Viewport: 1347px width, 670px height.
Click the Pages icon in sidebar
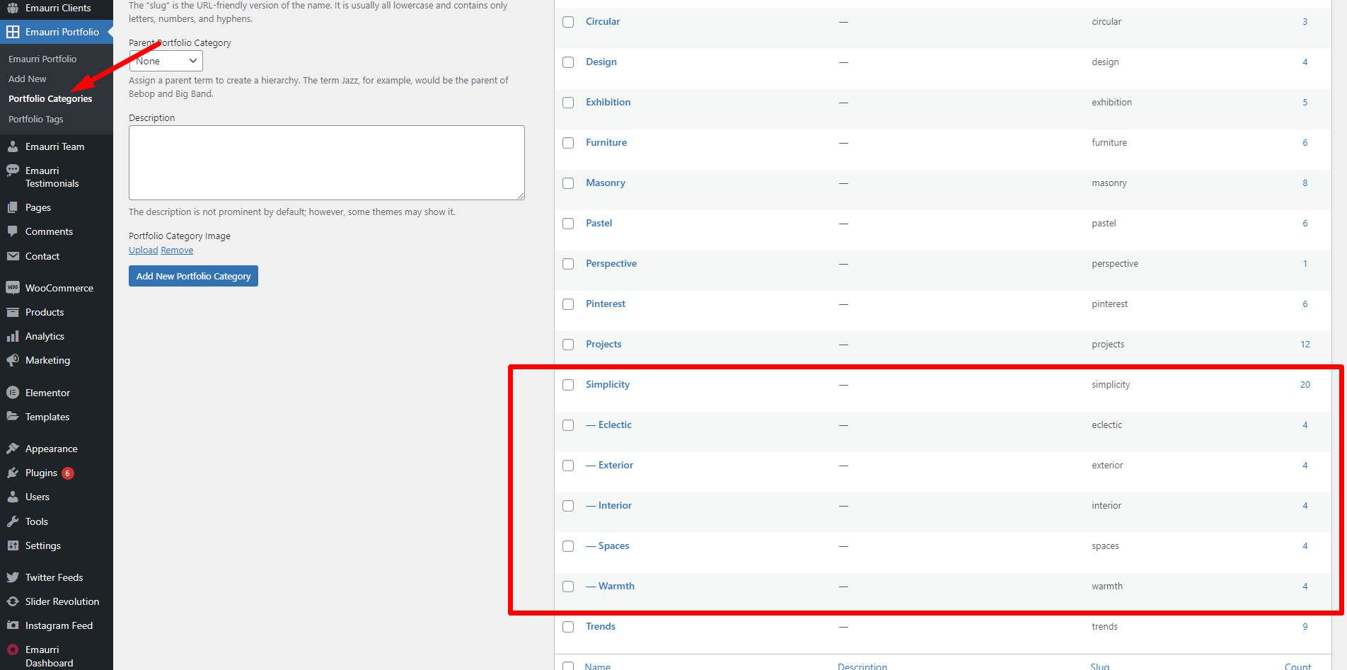point(13,207)
